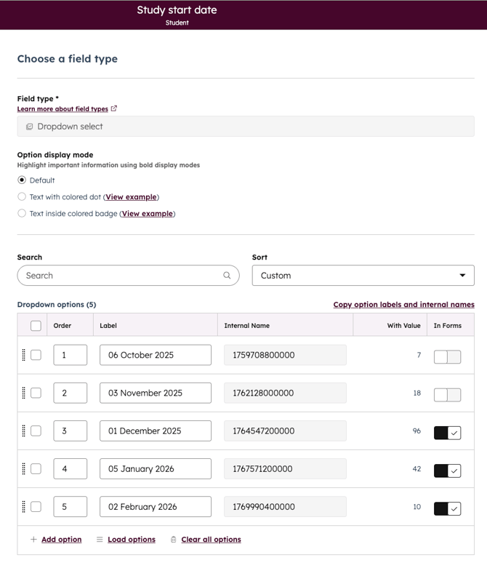The width and height of the screenshot is (487, 568).
Task: Disable In Forms toggle for 05 January 2026
Action: (447, 471)
